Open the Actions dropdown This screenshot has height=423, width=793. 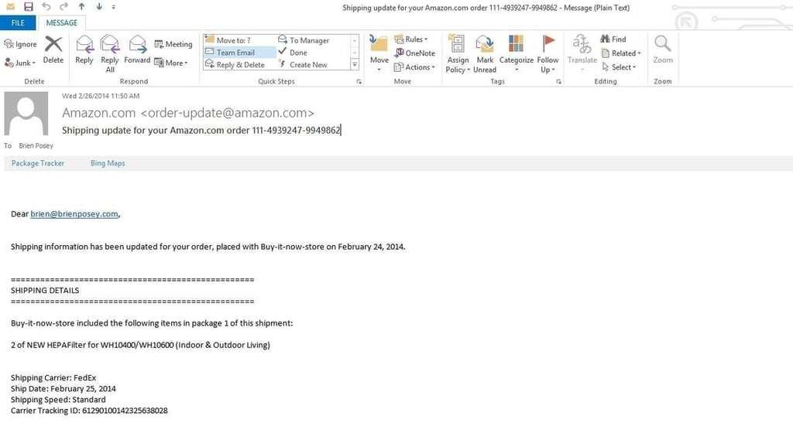point(415,67)
